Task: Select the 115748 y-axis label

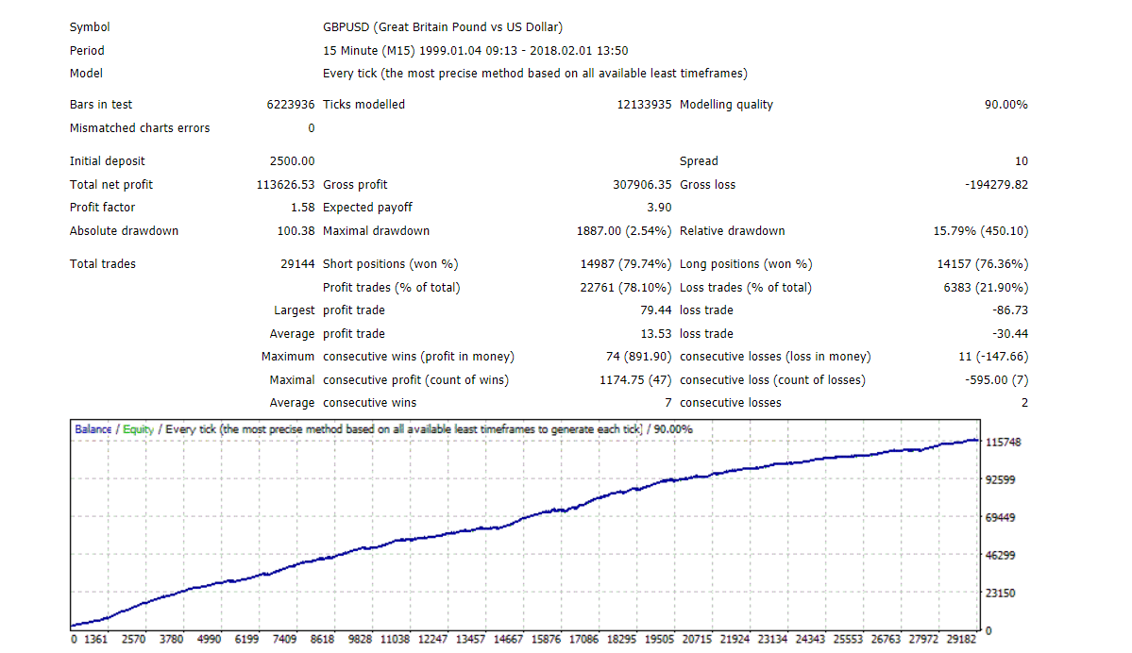Action: coord(1003,443)
